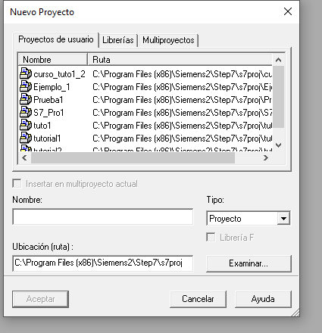
Task: Toggle Insertar en multiproyecto actual checkbox
Action: (17, 183)
